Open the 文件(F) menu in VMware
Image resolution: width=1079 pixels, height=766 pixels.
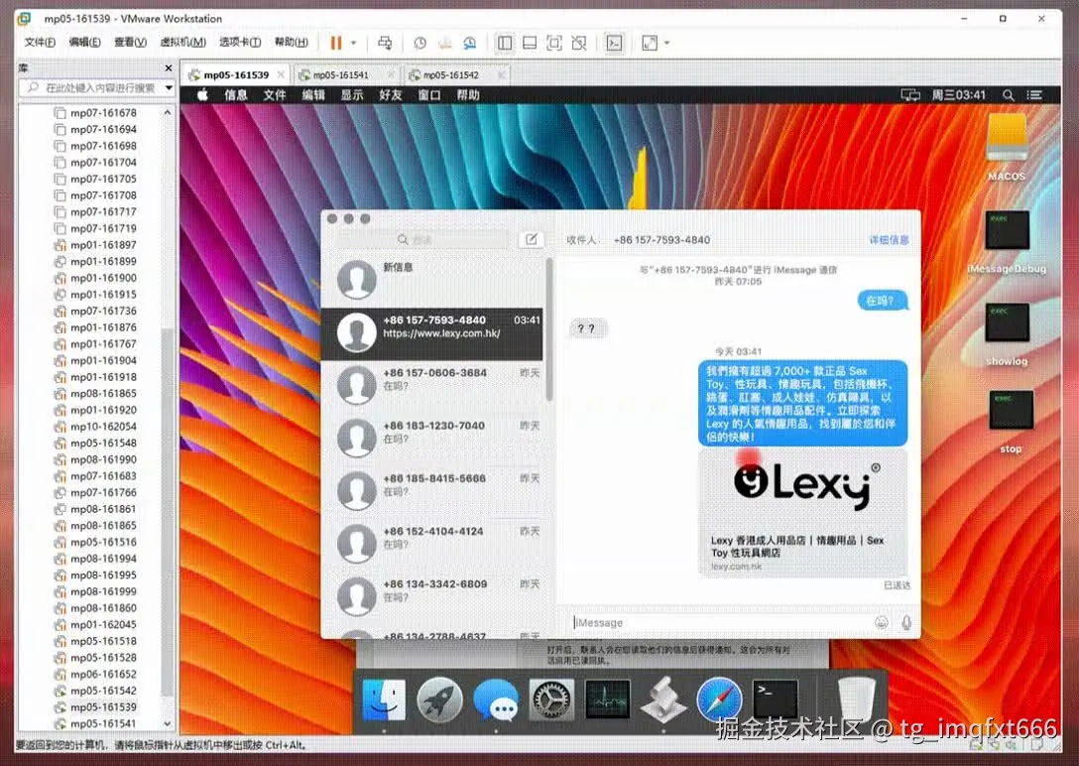(40, 42)
